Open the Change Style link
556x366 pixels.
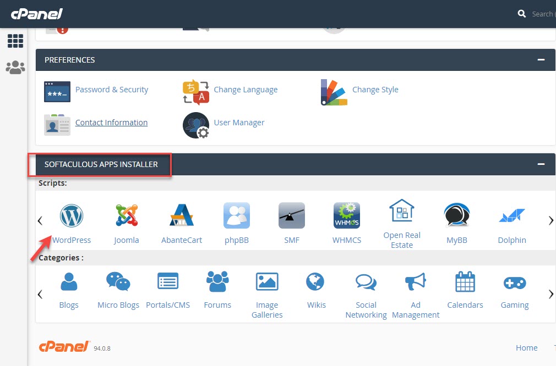pyautogui.click(x=375, y=90)
